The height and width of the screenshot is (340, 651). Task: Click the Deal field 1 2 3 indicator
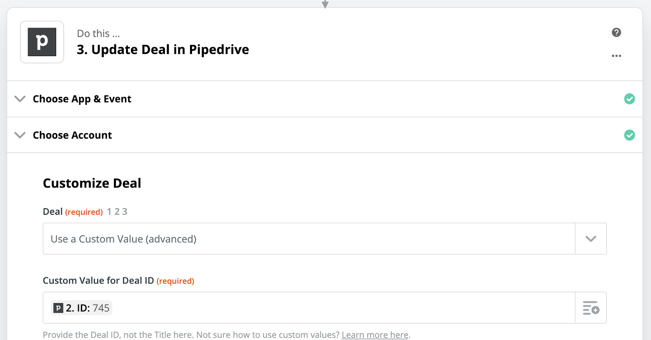[117, 212]
